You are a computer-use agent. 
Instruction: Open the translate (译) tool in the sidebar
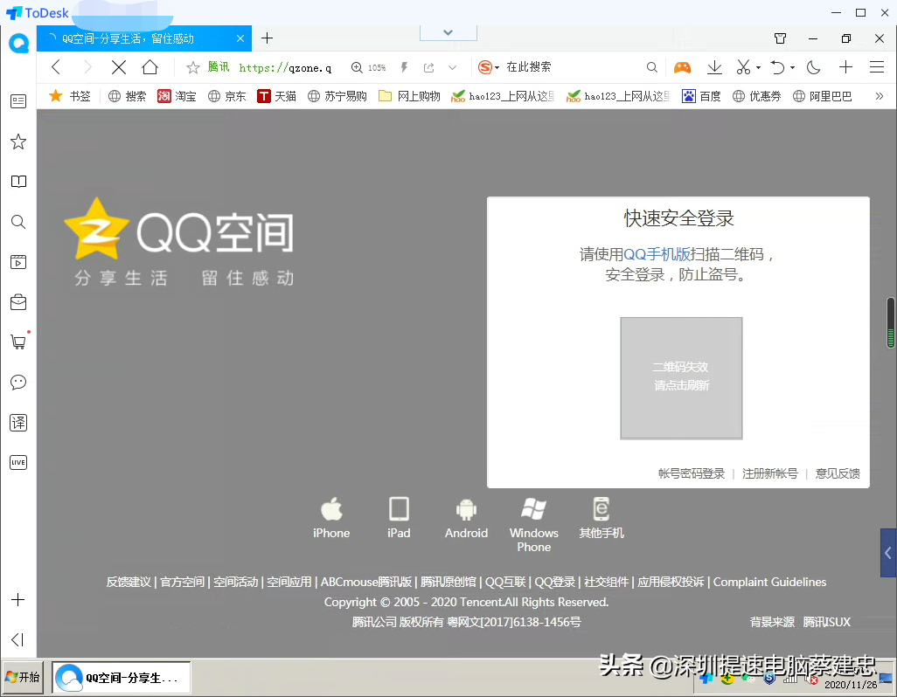point(17,422)
